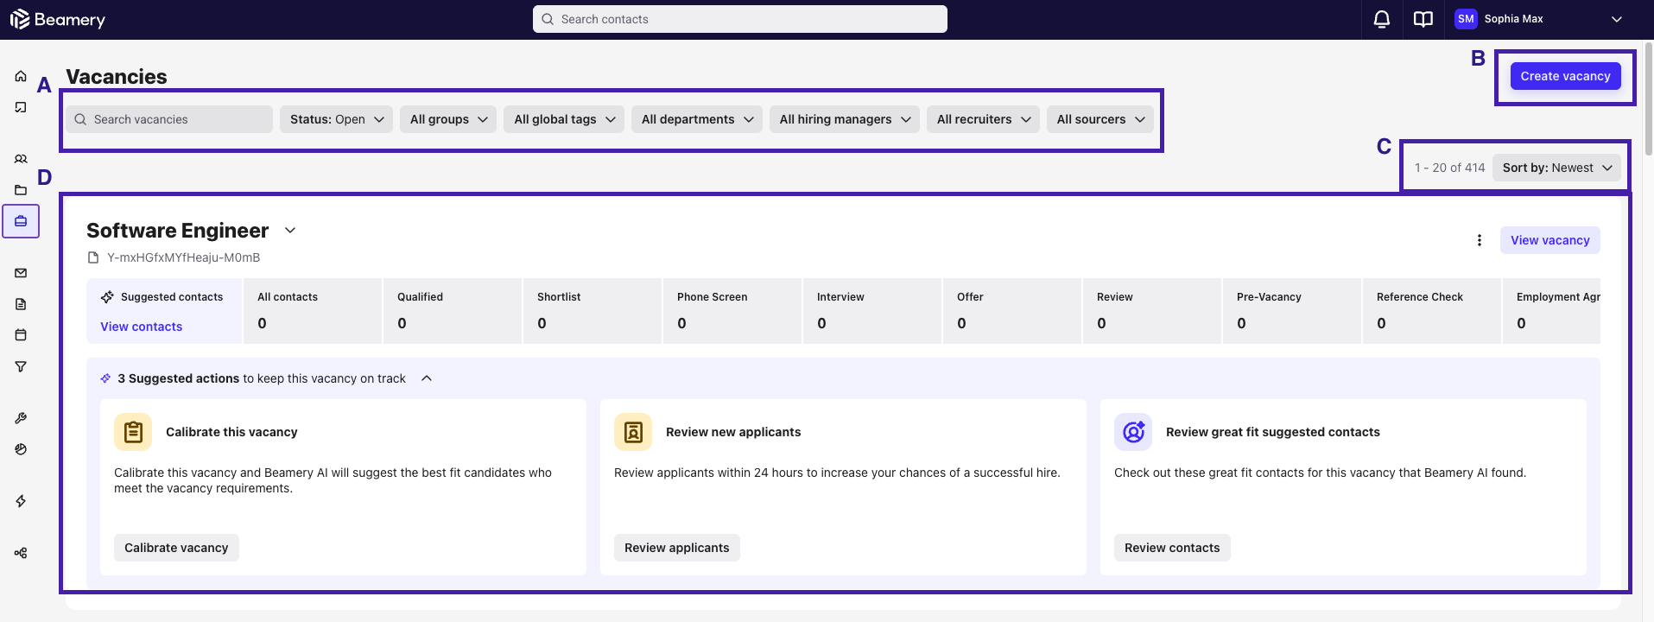The width and height of the screenshot is (1654, 622).
Task: Open the Status: Open filter dropdown
Action: pos(336,119)
